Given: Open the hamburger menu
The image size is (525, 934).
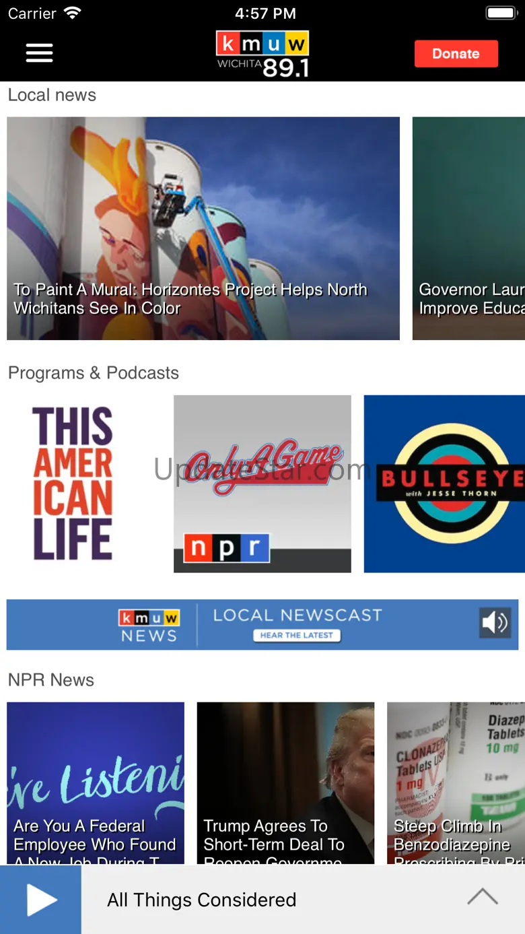Looking at the screenshot, I should click(39, 53).
